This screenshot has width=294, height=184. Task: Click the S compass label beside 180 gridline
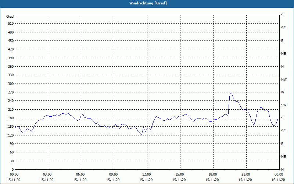pos(282,118)
